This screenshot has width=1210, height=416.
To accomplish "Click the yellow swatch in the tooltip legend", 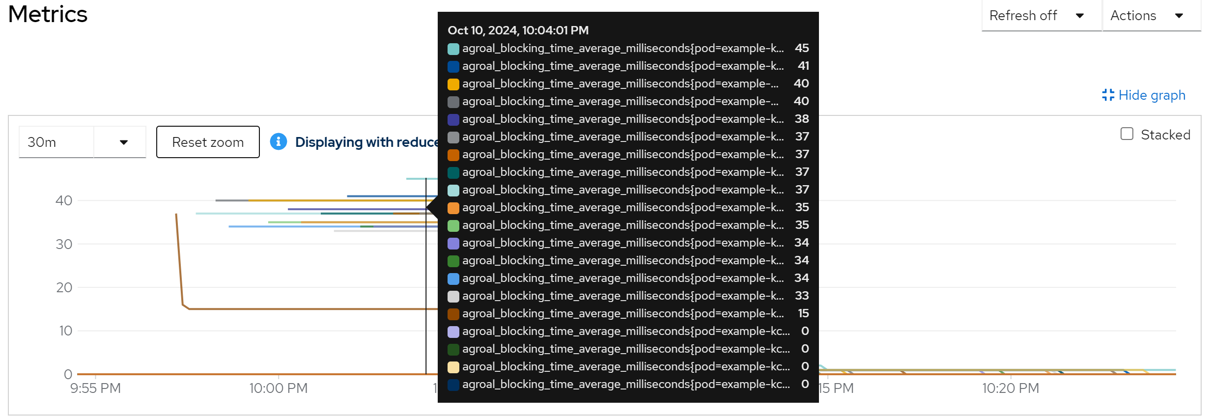I will click(453, 84).
